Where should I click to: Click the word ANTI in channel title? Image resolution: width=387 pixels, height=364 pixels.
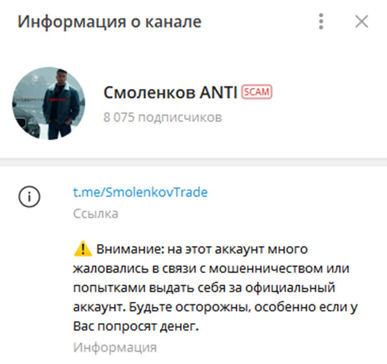218,92
